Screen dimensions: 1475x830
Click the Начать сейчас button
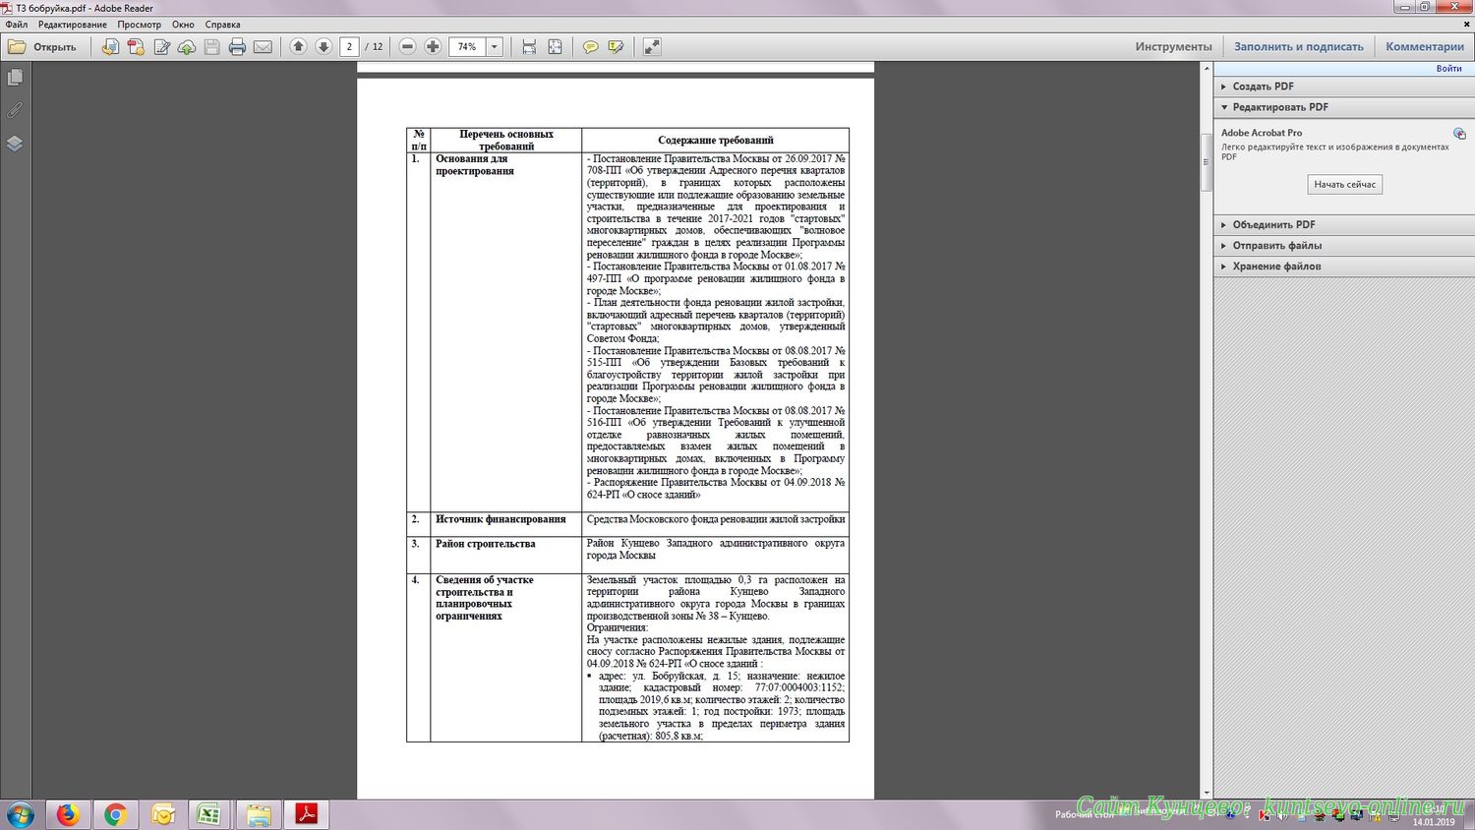(x=1345, y=185)
